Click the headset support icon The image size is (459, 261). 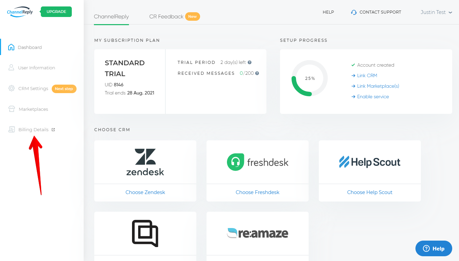tap(354, 12)
